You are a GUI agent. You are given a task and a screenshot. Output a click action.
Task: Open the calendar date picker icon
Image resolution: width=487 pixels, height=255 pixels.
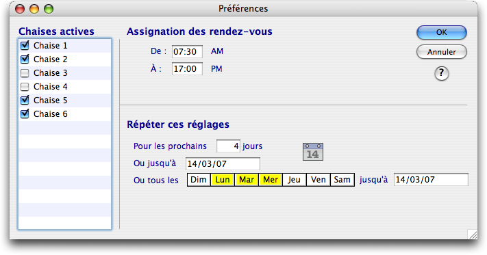pos(313,152)
